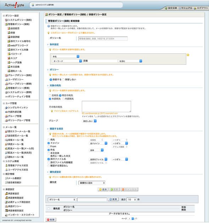Screen dimensions: 209x223
Task: Uncheck the ドメイン checkbox
Action: coord(49,143)
